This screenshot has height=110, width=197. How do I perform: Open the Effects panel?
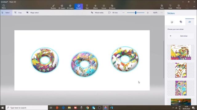95,7
